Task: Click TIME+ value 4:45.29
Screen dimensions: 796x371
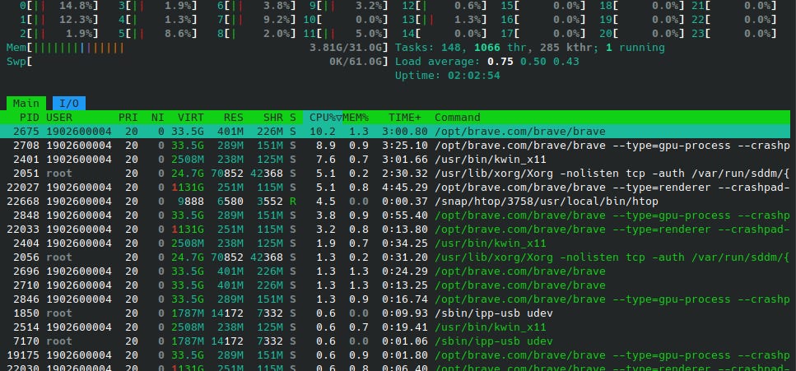Action: click(x=405, y=188)
